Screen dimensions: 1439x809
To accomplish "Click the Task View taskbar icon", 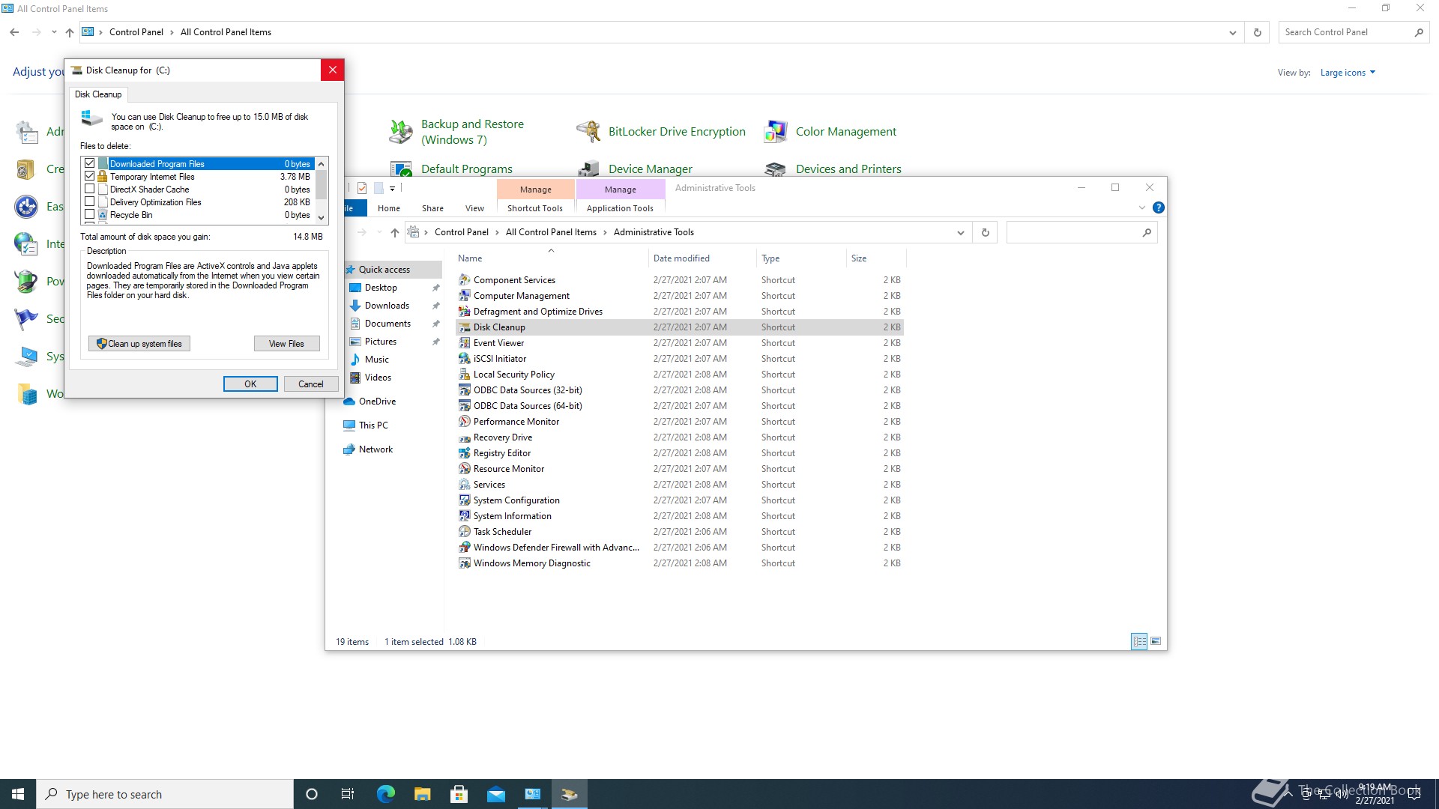I will 347,794.
